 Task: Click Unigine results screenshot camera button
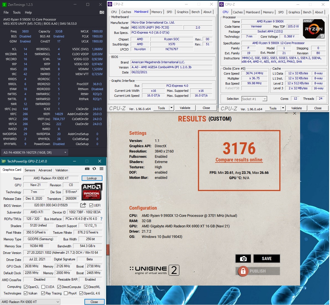(x=243, y=259)
